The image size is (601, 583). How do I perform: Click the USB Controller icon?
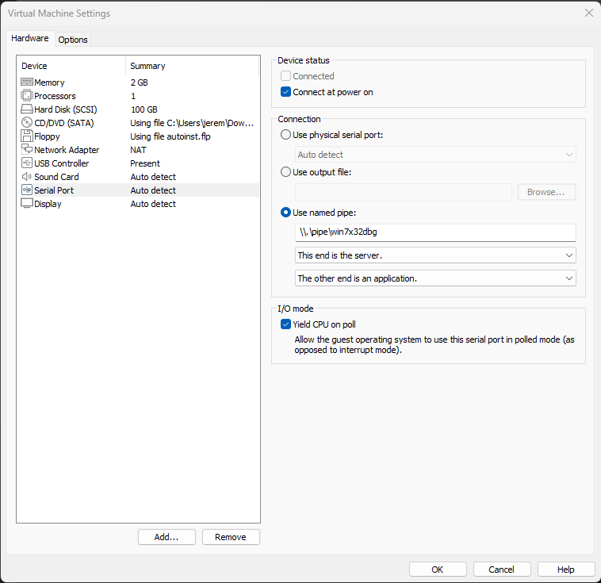point(27,163)
